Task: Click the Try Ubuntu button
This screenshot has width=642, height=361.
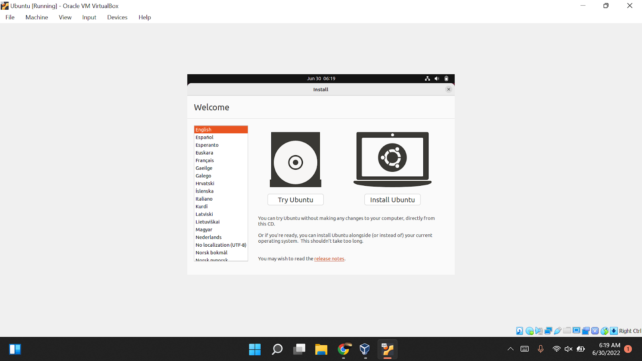Action: (296, 200)
